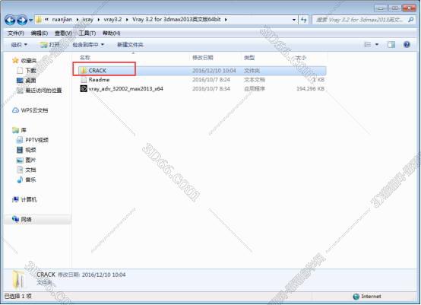
Task: Expand arrow after vray3.2 breadcrumb
Action: (x=127, y=20)
